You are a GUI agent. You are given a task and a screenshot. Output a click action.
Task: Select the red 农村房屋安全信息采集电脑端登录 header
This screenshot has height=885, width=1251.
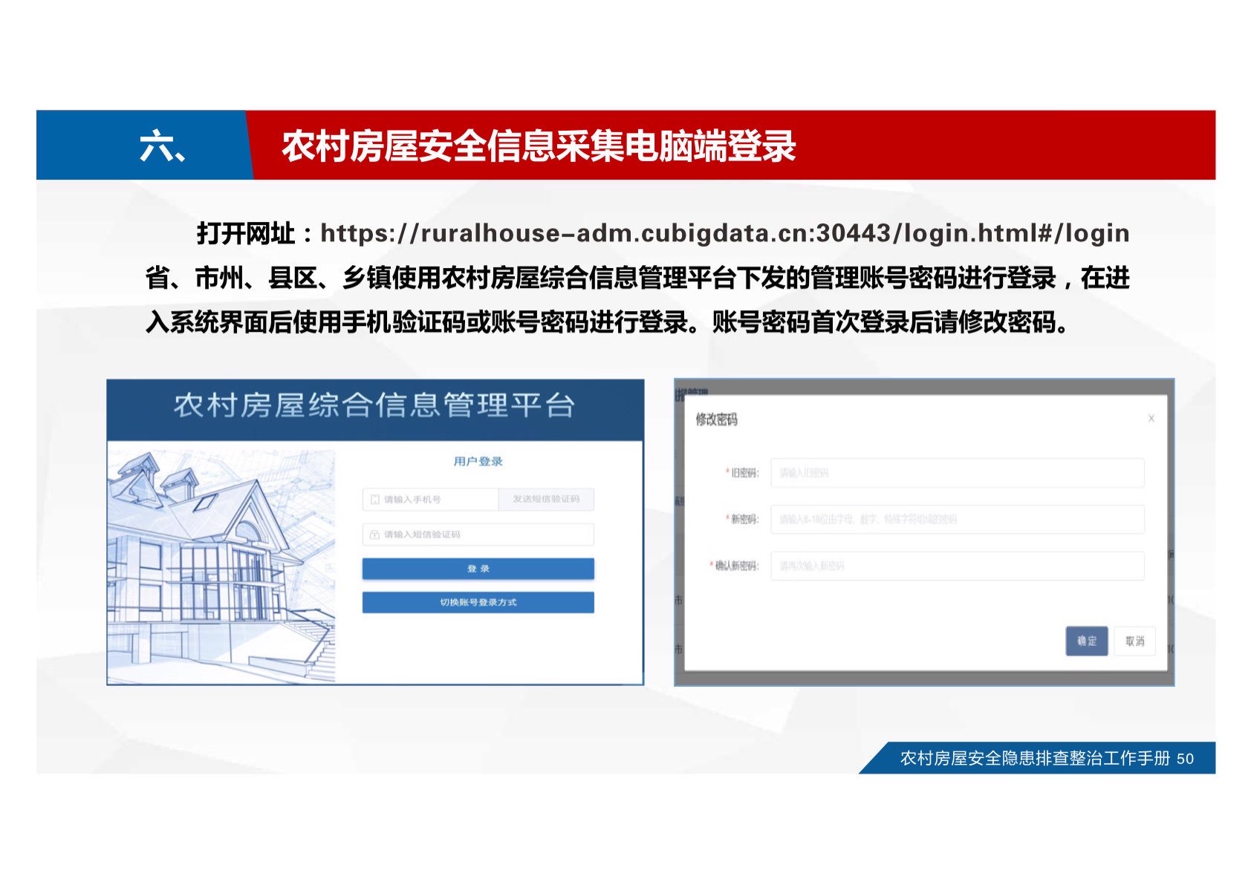click(539, 146)
